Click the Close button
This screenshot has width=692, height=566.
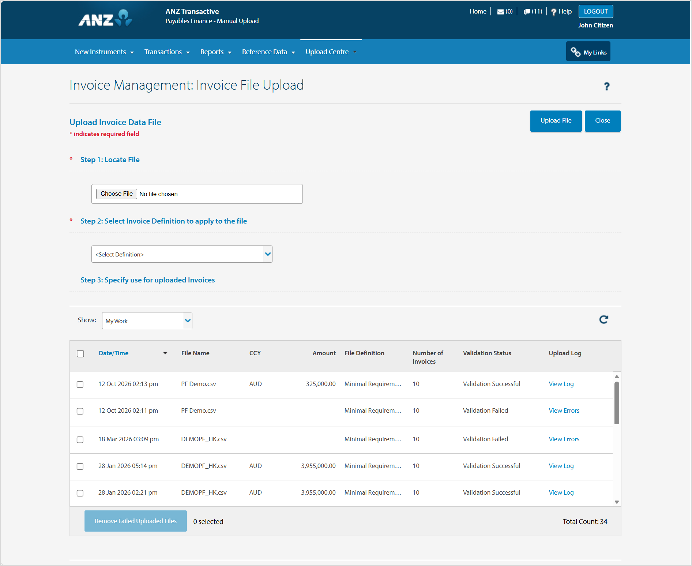(x=602, y=121)
